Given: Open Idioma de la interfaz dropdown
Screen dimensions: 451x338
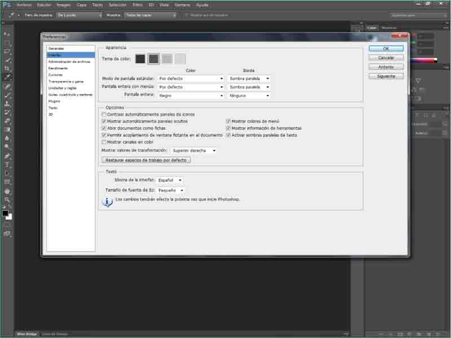Looking at the screenshot, I should (x=170, y=180).
